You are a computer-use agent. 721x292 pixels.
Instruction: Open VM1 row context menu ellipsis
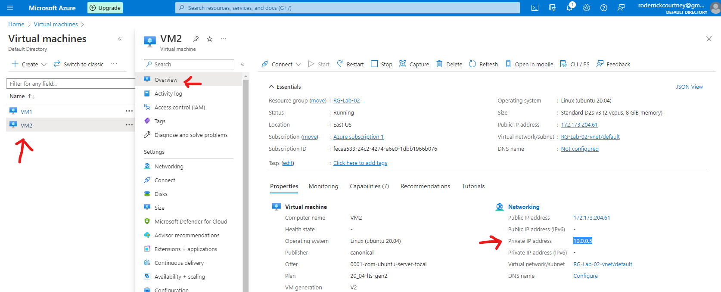(x=129, y=111)
